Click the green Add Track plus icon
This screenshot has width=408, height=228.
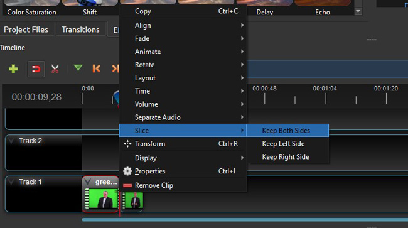click(13, 69)
